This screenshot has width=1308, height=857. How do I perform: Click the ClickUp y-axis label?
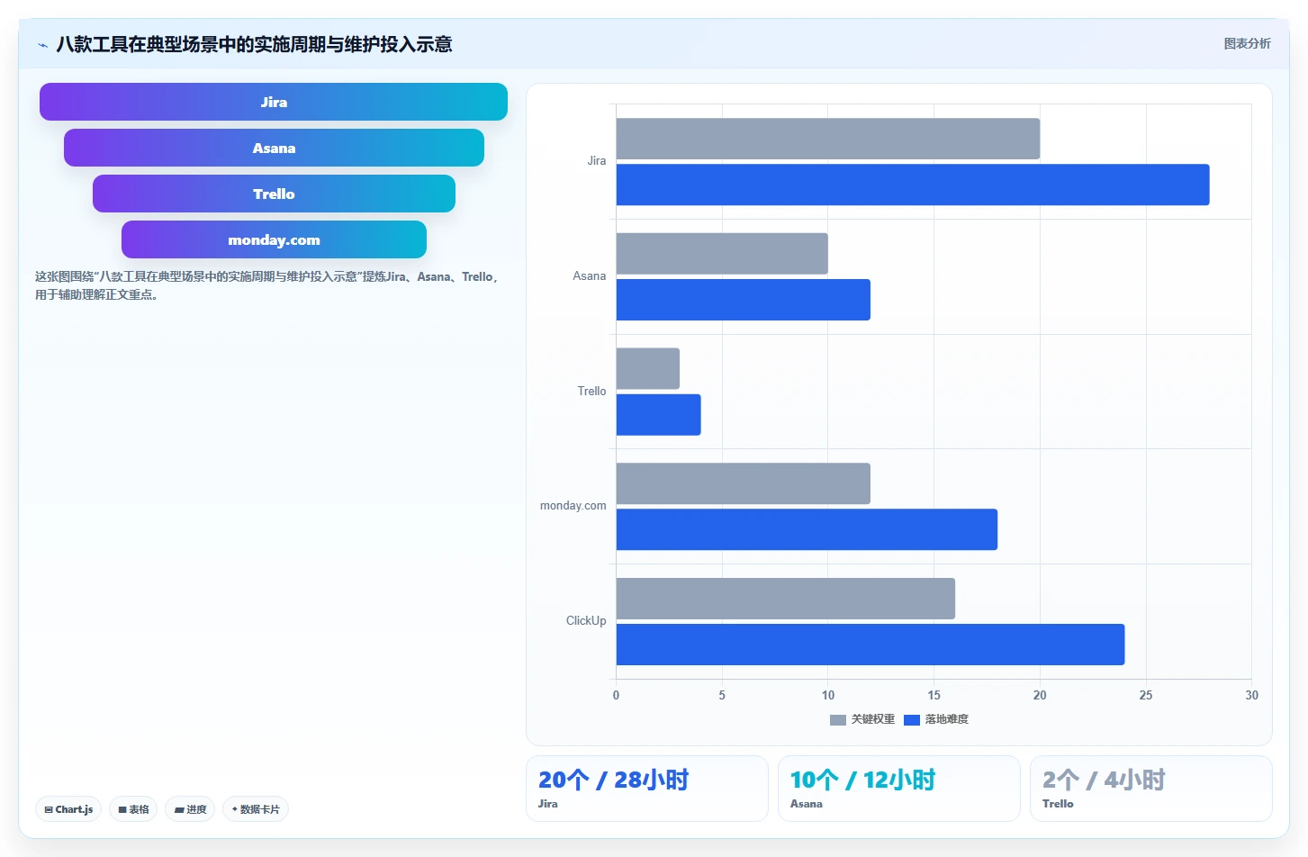pos(586,621)
